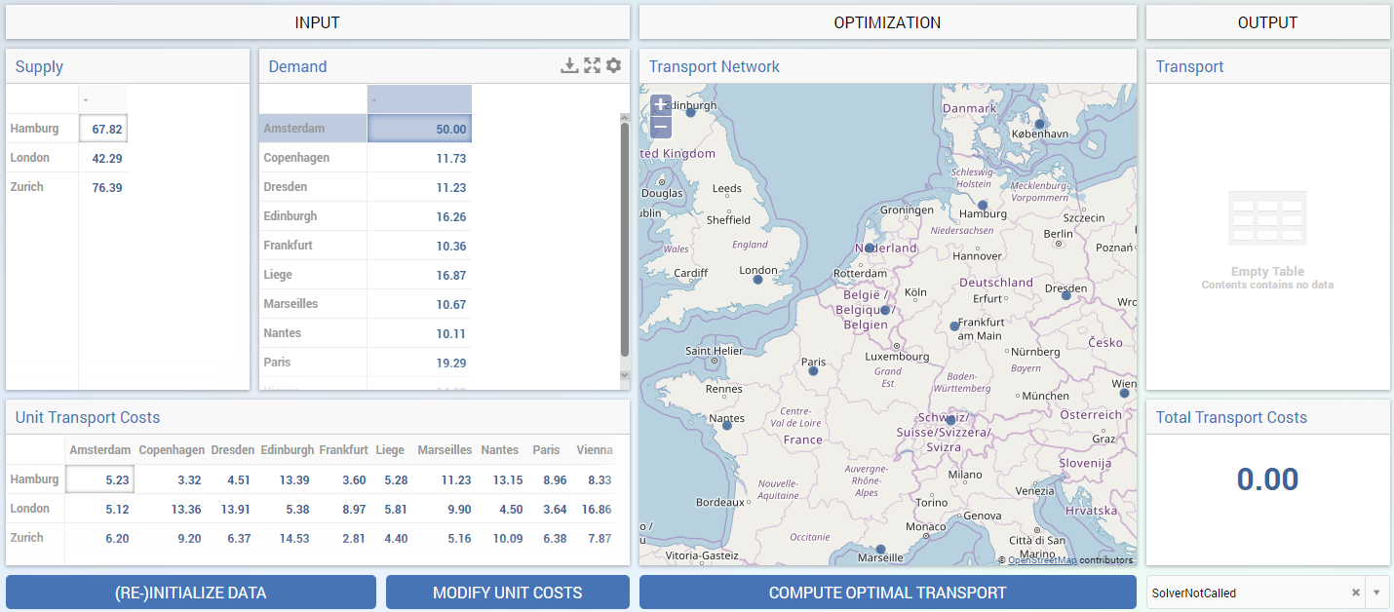The width and height of the screenshot is (1394, 612).
Task: Click the Zurich row header in costs
Action: click(x=36, y=538)
